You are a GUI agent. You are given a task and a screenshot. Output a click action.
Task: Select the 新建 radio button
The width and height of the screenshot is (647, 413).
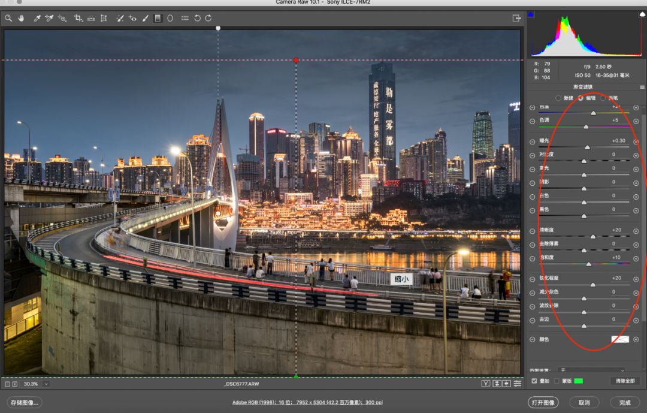[x=558, y=98]
